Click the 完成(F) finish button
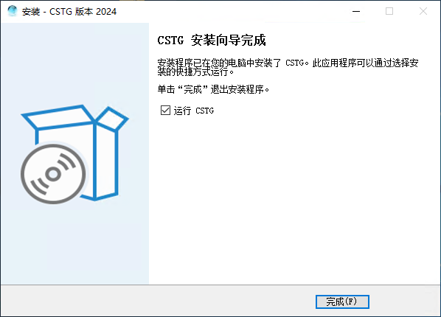The height and width of the screenshot is (317, 441). click(x=342, y=302)
